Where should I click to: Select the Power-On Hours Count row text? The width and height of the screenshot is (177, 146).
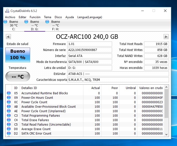[x=37, y=97]
